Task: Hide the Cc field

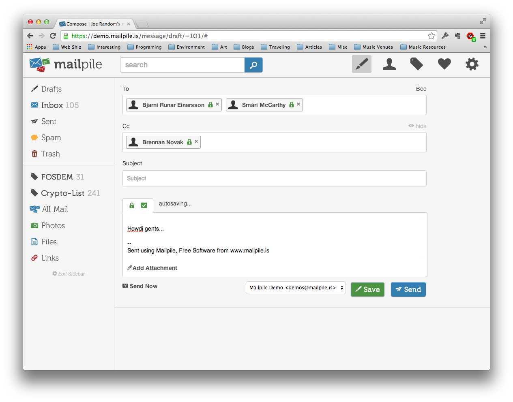Action: (x=417, y=126)
